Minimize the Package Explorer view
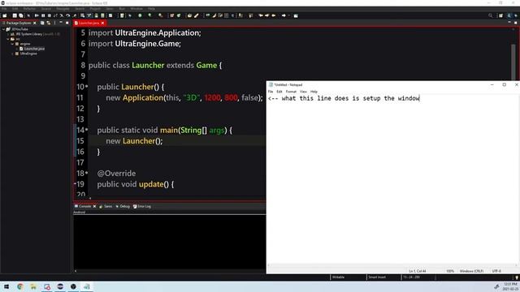Screen dimensions: 520x292 tap(61, 23)
